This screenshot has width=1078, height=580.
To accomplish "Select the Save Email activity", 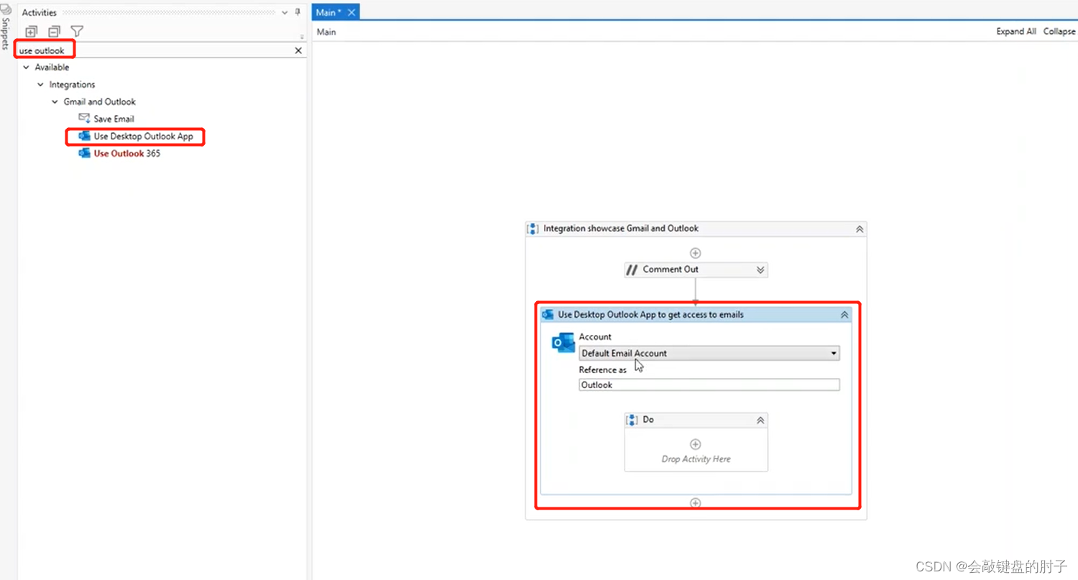I will click(x=114, y=119).
